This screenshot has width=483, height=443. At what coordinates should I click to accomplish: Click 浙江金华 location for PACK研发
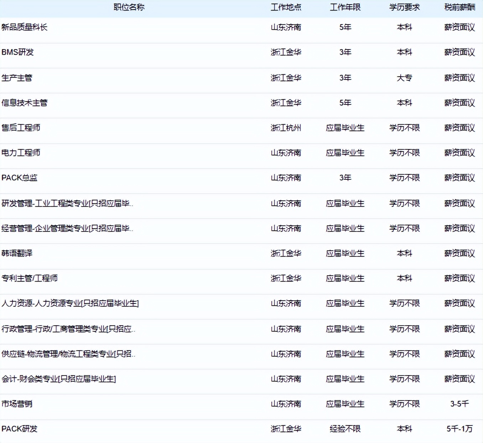[x=286, y=429]
